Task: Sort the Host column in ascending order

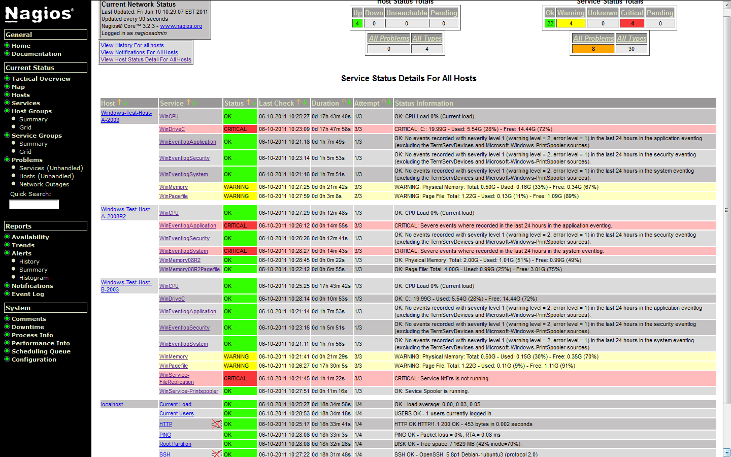Action: pyautogui.click(x=119, y=103)
